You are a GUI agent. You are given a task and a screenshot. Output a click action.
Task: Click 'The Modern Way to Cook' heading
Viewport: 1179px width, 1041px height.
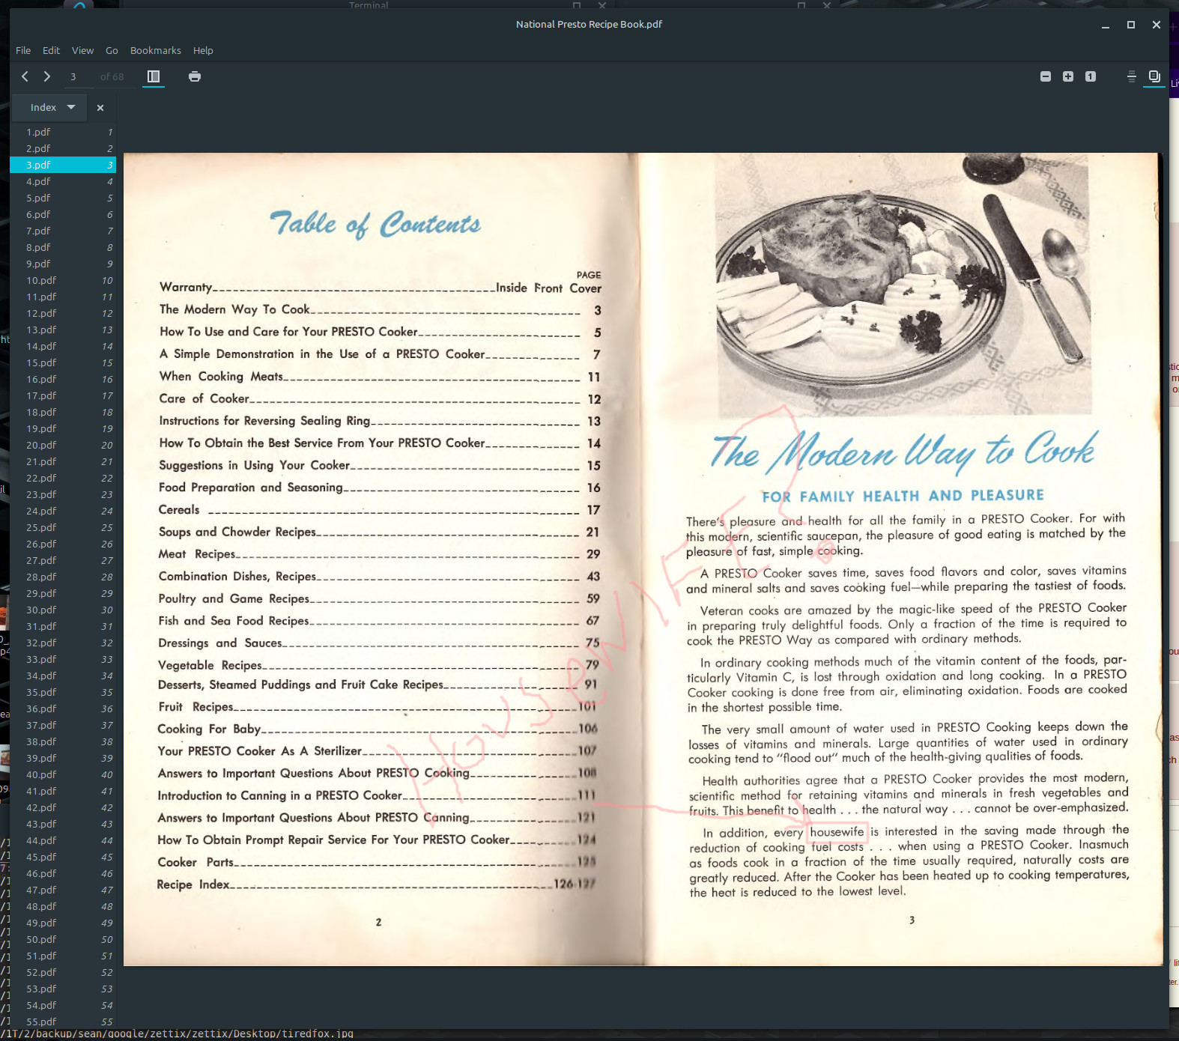[905, 452]
